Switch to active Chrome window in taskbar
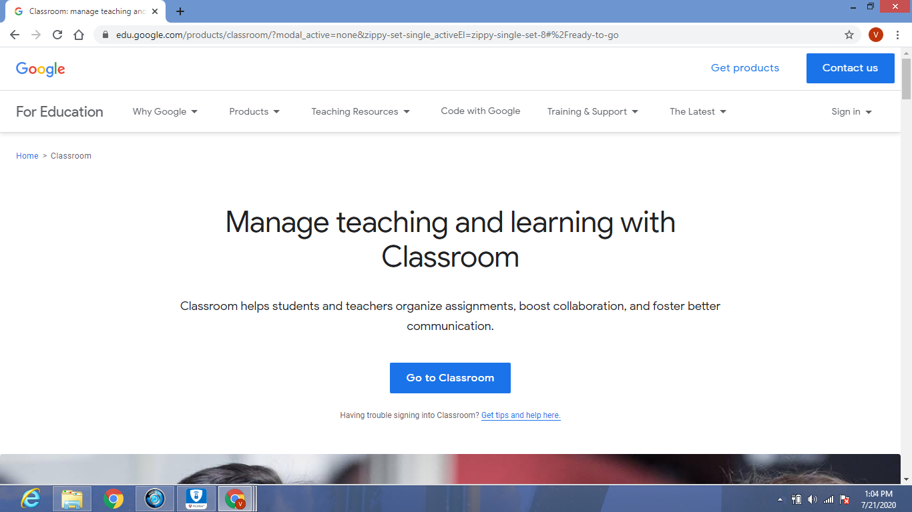912x512 pixels. pos(235,499)
